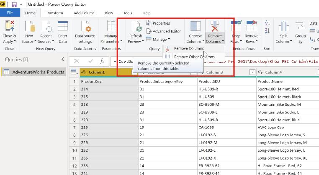Click the Recent Sources icon

tap(46, 26)
